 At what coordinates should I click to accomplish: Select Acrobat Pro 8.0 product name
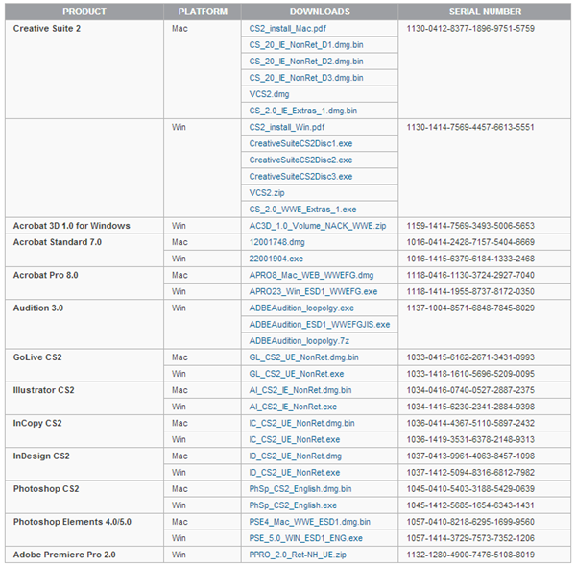pyautogui.click(x=45, y=275)
